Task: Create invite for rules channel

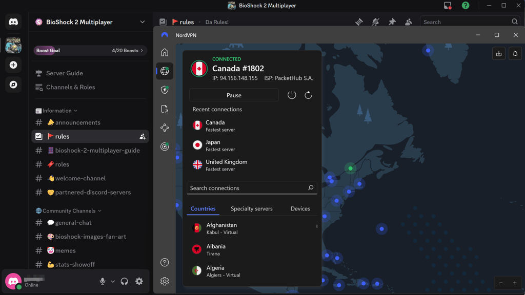Action: (x=143, y=136)
